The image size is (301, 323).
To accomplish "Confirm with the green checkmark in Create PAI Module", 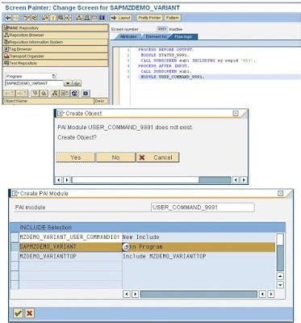I will [18, 313].
